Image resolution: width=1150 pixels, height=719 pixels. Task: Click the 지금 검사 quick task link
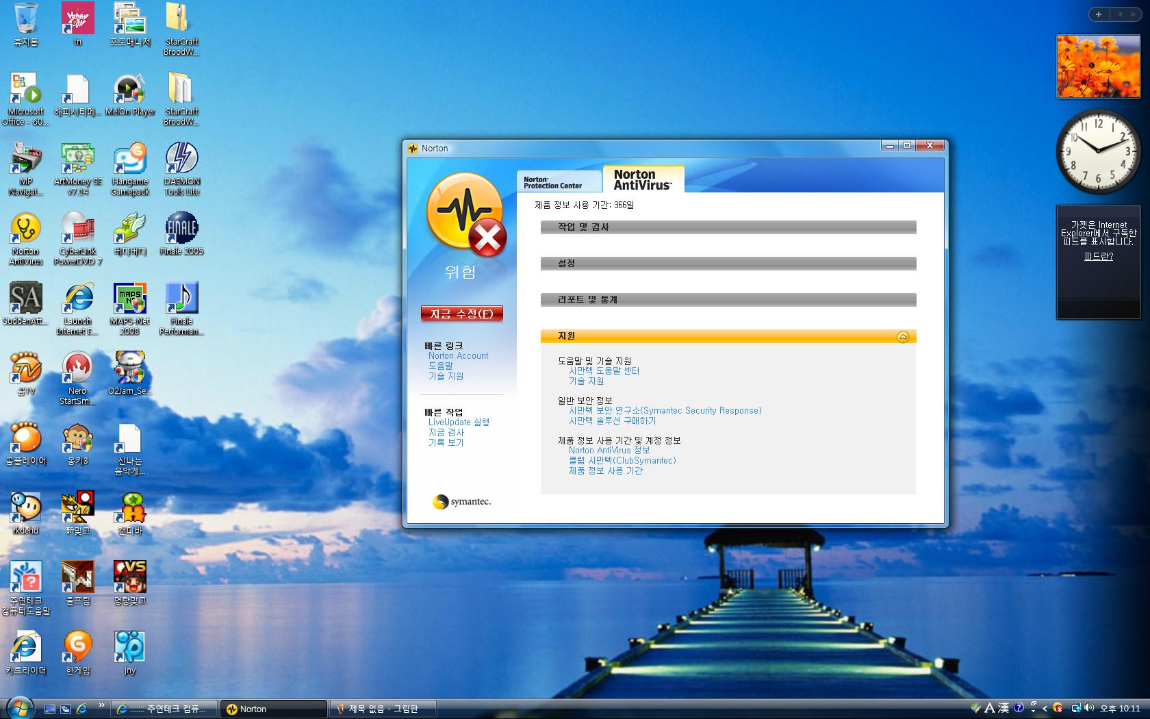[446, 432]
